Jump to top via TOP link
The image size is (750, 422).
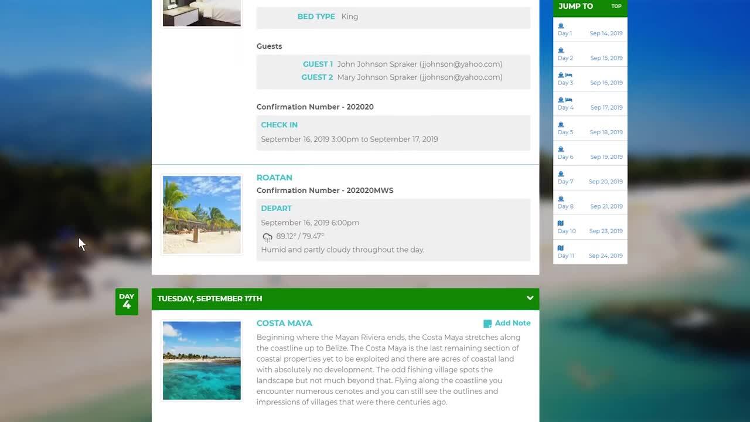coord(616,6)
